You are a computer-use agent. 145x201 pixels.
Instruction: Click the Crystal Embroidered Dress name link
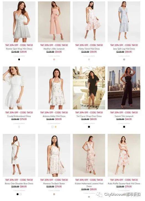pyautogui.click(x=19, y=116)
